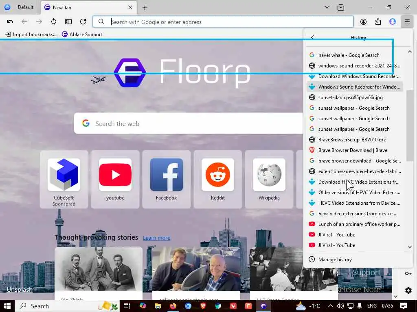Open brave browser download - Google Se... entry
Image resolution: width=417 pixels, height=312 pixels.
[x=355, y=161]
